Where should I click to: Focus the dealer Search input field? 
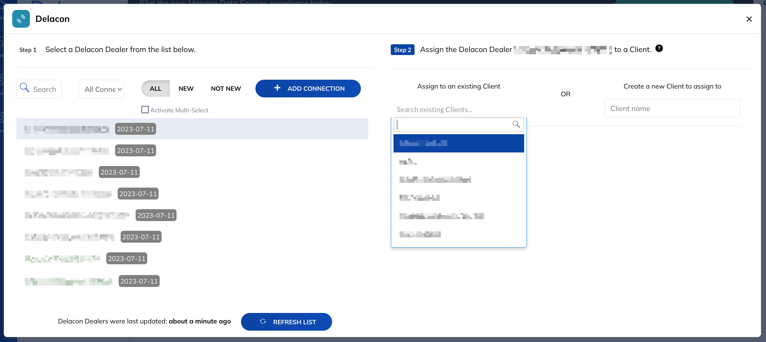[39, 89]
